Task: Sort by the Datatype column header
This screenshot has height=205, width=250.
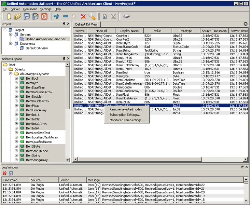Action: point(186,31)
